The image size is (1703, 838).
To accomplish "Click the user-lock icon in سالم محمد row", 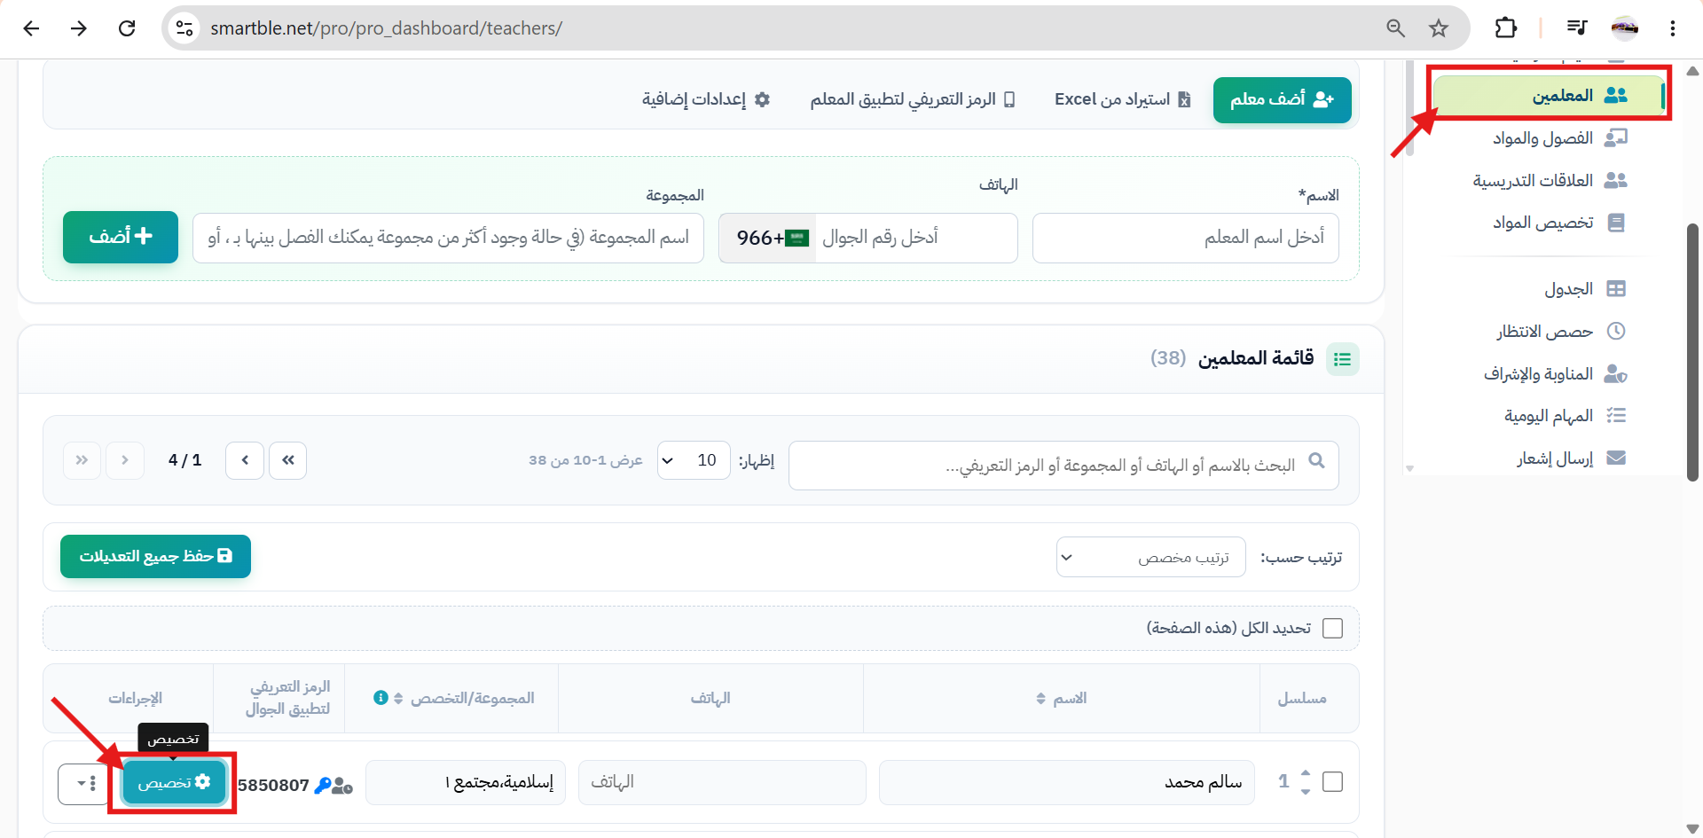I will tap(342, 786).
